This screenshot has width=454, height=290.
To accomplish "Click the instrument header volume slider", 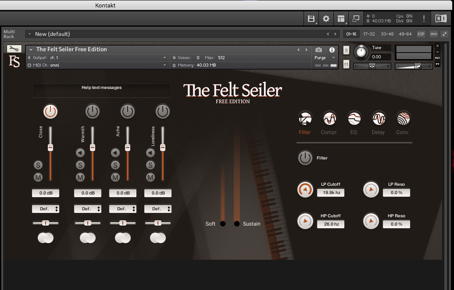I will coord(414,66).
